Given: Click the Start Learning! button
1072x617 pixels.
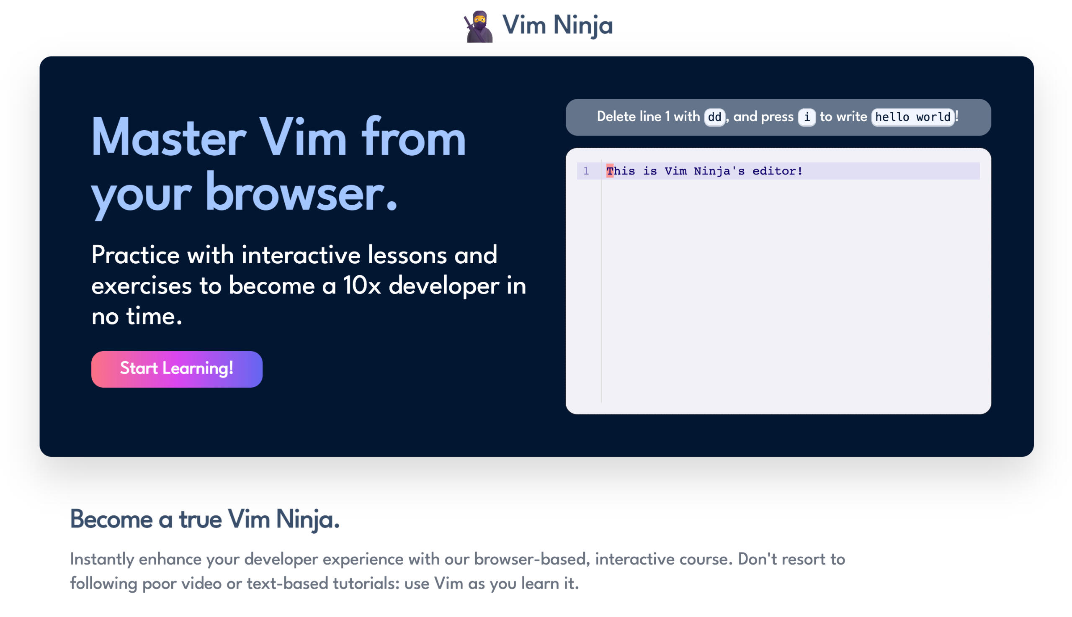Looking at the screenshot, I should click(x=177, y=369).
